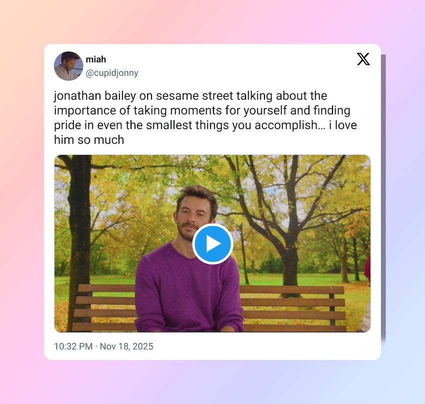425x404 pixels.
Task: Click the red object at video's right edge
Action: (367, 268)
